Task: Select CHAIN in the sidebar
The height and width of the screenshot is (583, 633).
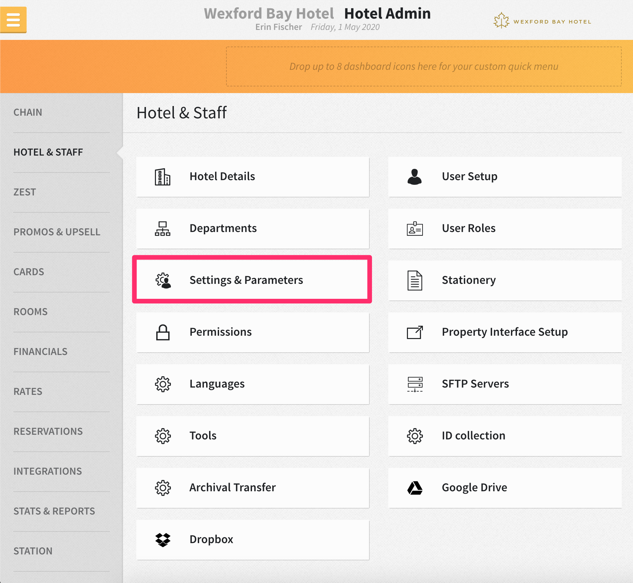Action: pos(28,112)
